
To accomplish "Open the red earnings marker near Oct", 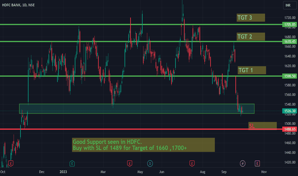I will click(x=11, y=163).
